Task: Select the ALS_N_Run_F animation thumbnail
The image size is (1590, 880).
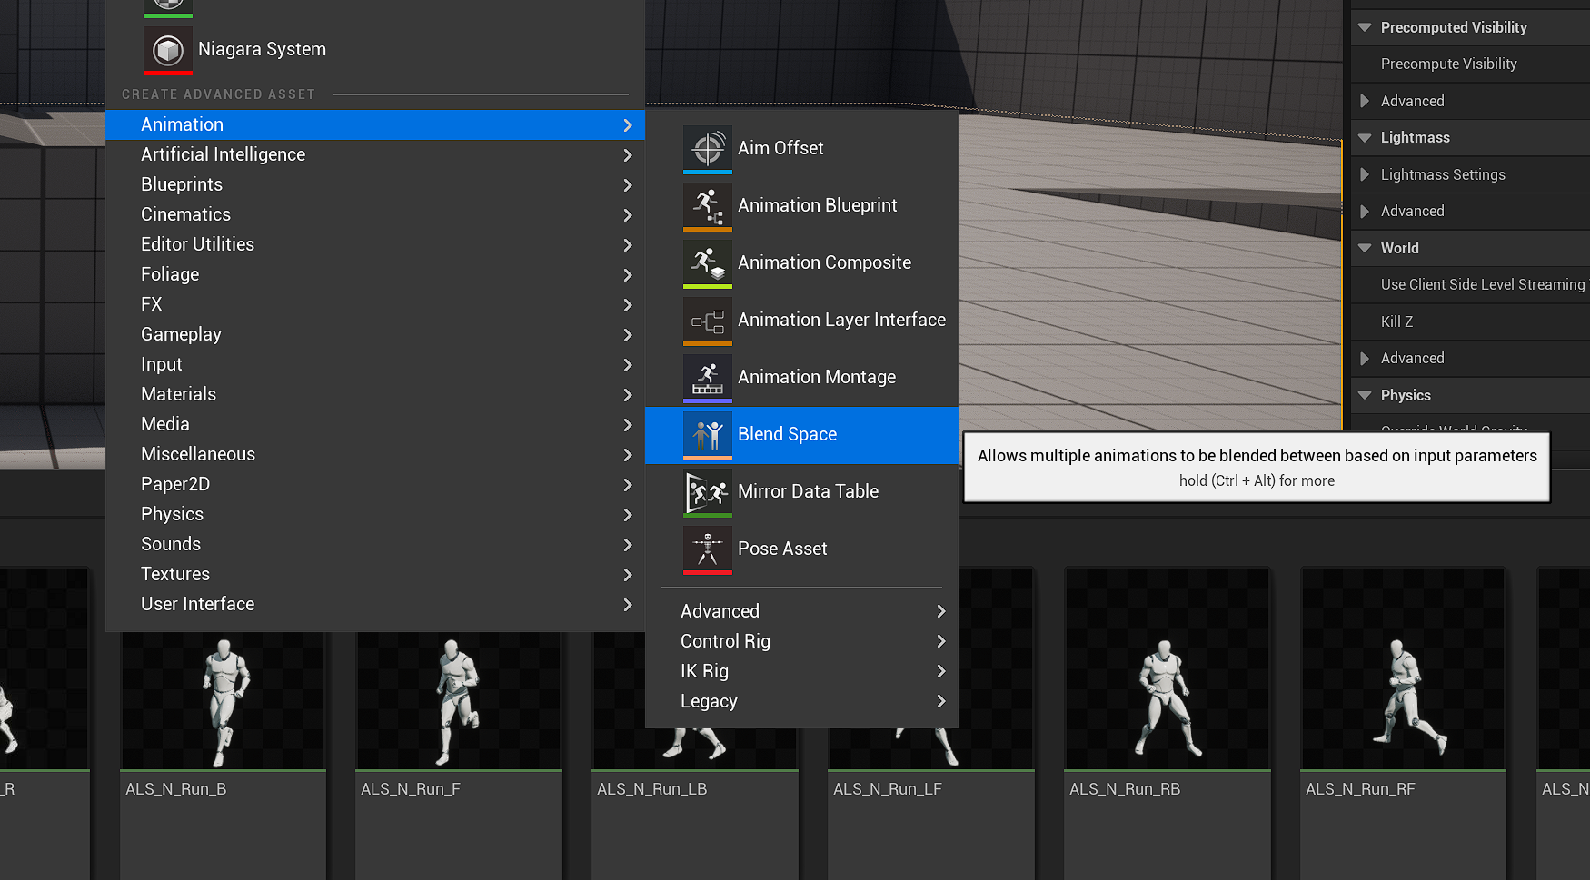Action: [459, 700]
